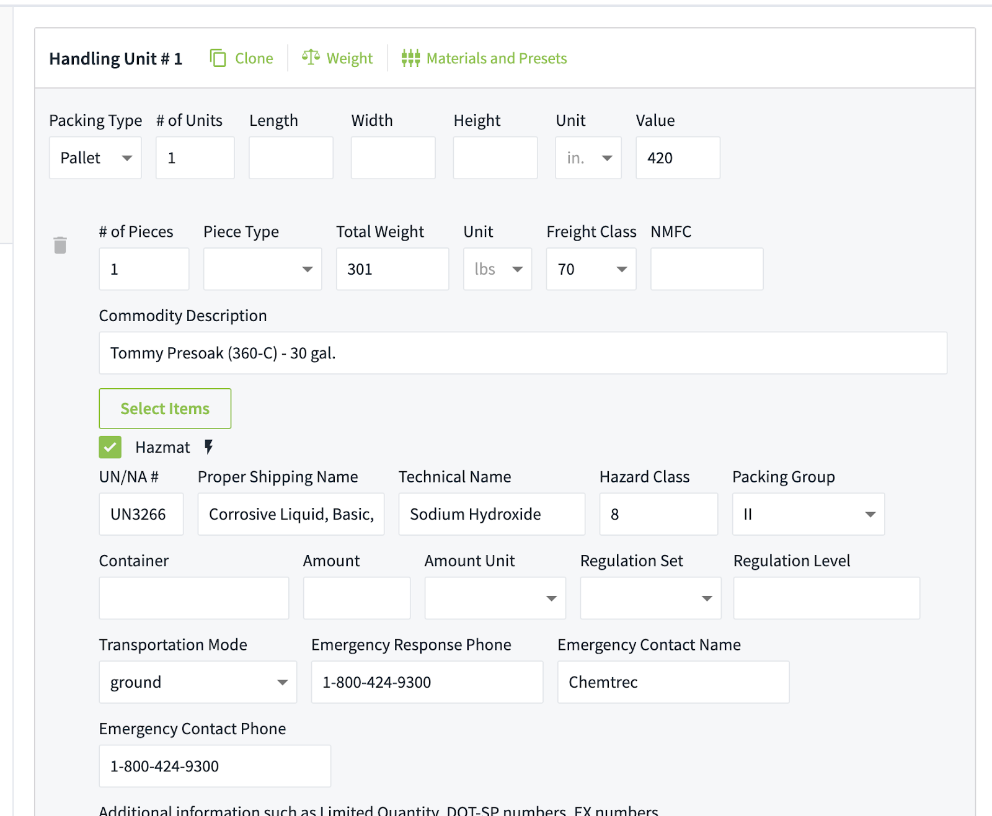
Task: Click the trash icon to delete this piece
Action: 60,244
